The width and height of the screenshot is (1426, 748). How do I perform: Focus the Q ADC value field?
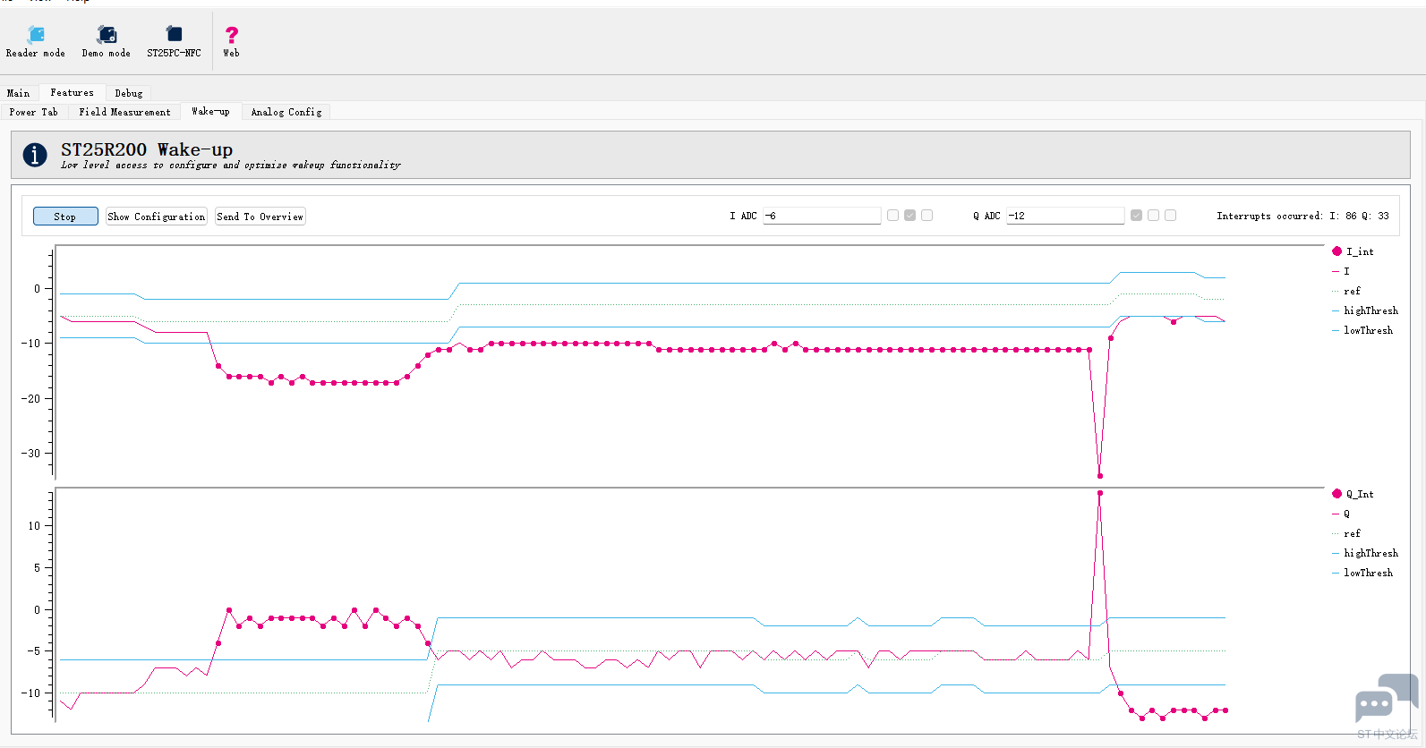click(x=1065, y=216)
